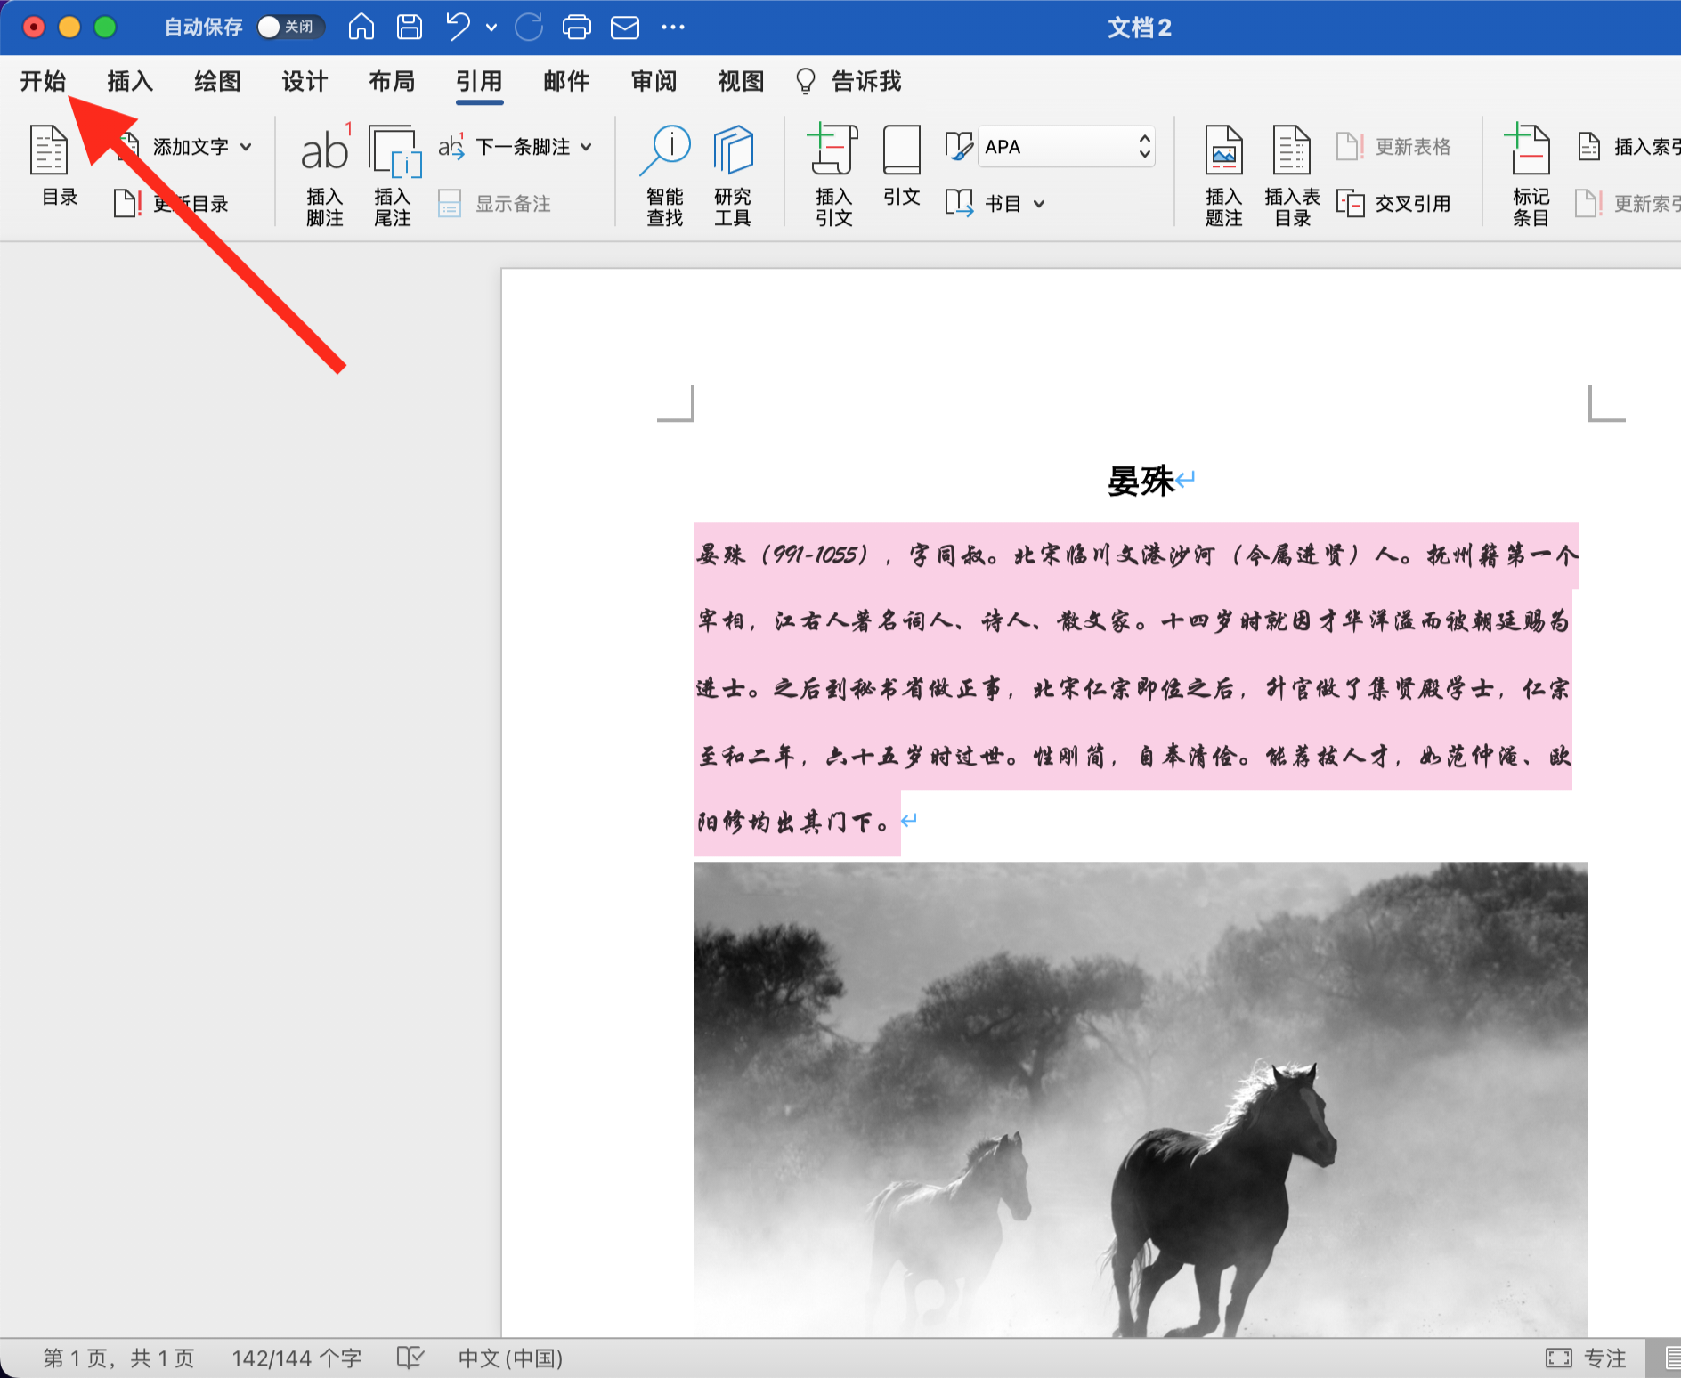This screenshot has height=1378, width=1681.
Task: Click 插入表目录 insert table of figures
Action: (x=1292, y=176)
